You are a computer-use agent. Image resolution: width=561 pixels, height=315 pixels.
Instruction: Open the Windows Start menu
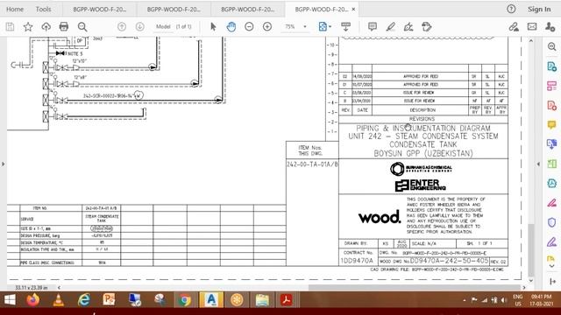tap(10, 300)
